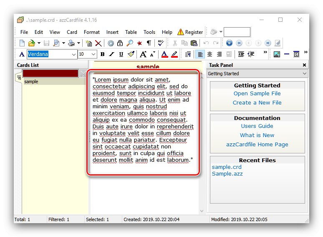Open the Users Guide link
The height and width of the screenshot is (237, 323).
point(257,126)
